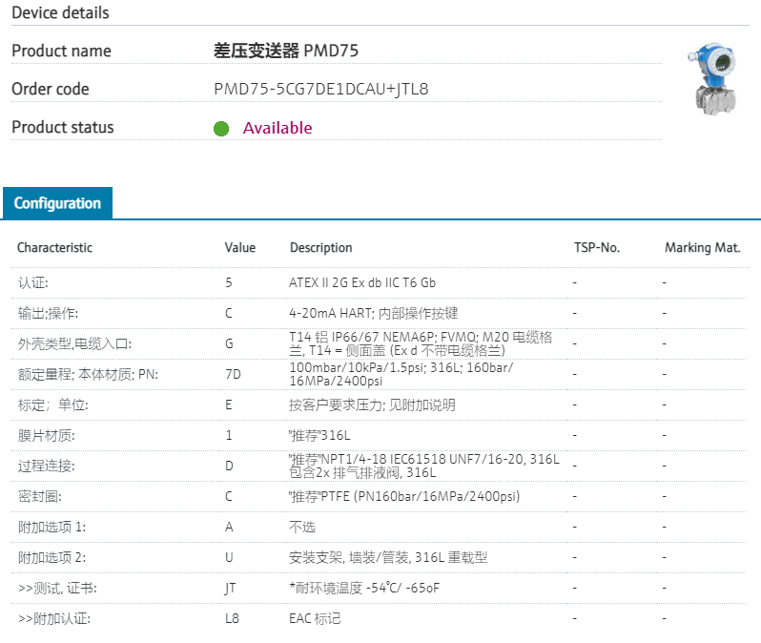Screen dimensions: 761x643
Task: Click the Marking Mat. column header
Action: pos(702,247)
